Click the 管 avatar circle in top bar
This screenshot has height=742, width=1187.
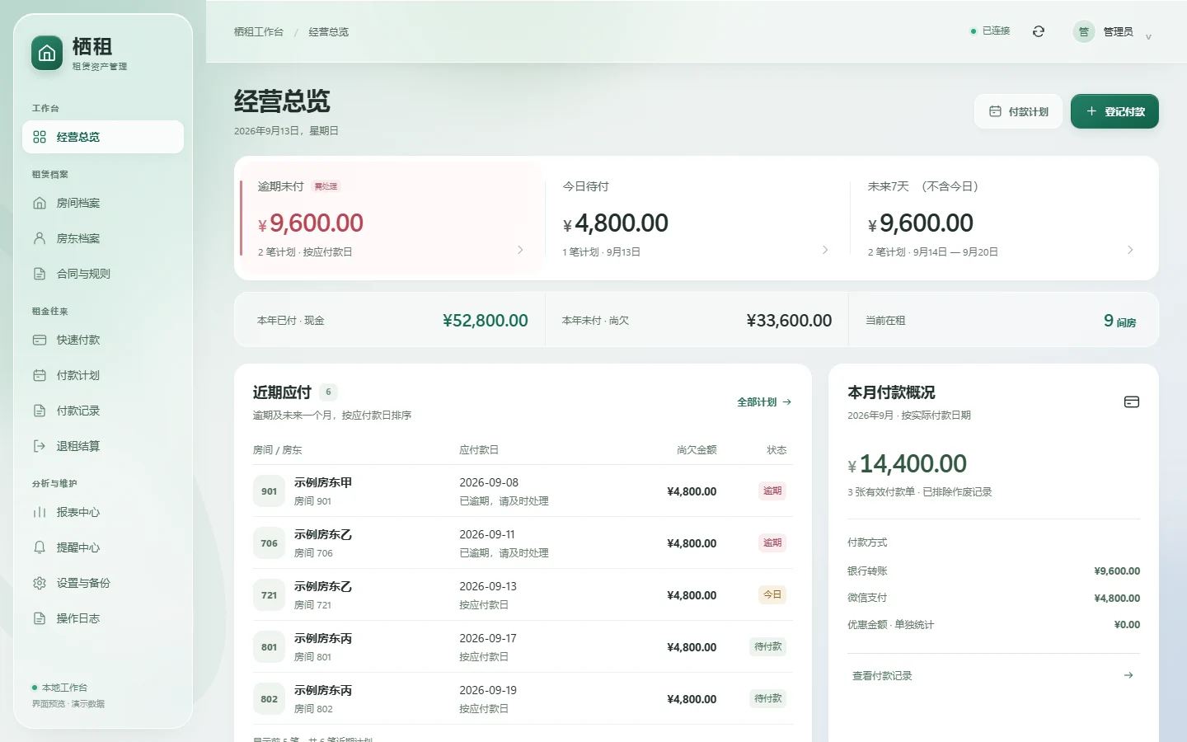pos(1084,31)
